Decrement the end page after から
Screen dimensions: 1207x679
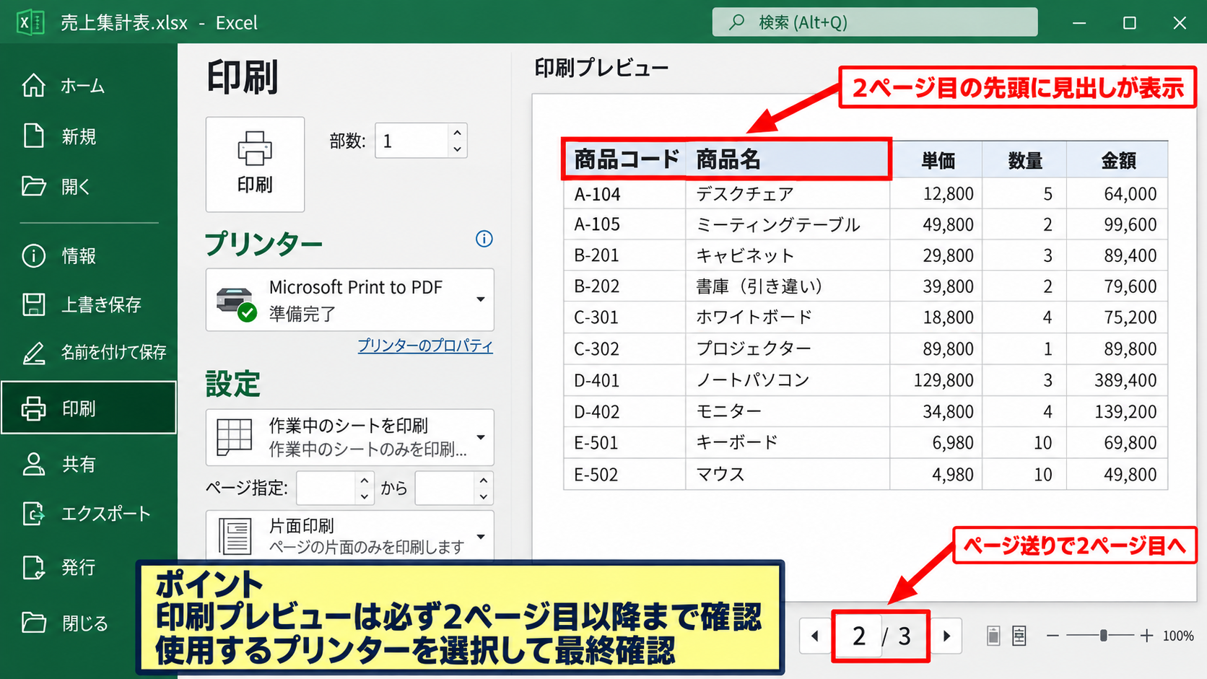pyautogui.click(x=484, y=496)
